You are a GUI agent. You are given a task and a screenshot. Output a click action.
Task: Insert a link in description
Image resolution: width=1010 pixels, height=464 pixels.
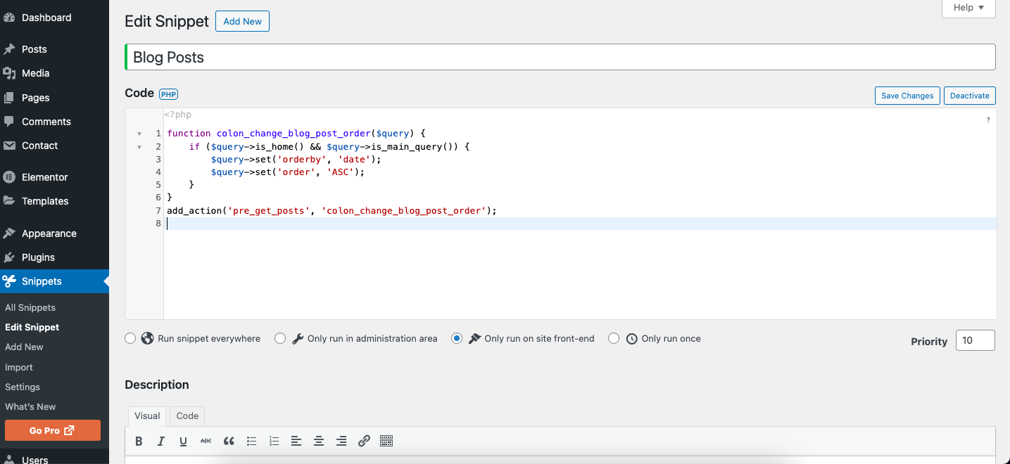click(364, 442)
